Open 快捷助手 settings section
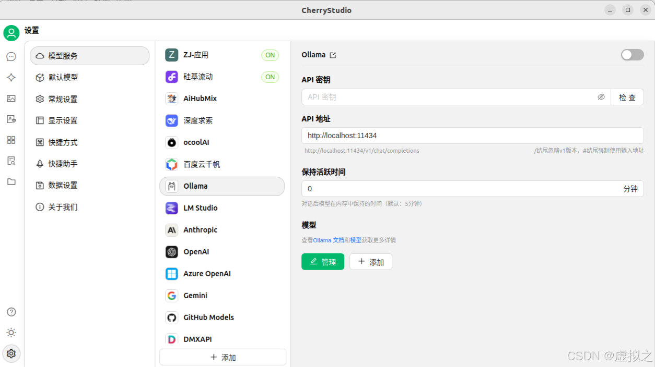Viewport: 655px width, 367px height. (90, 164)
